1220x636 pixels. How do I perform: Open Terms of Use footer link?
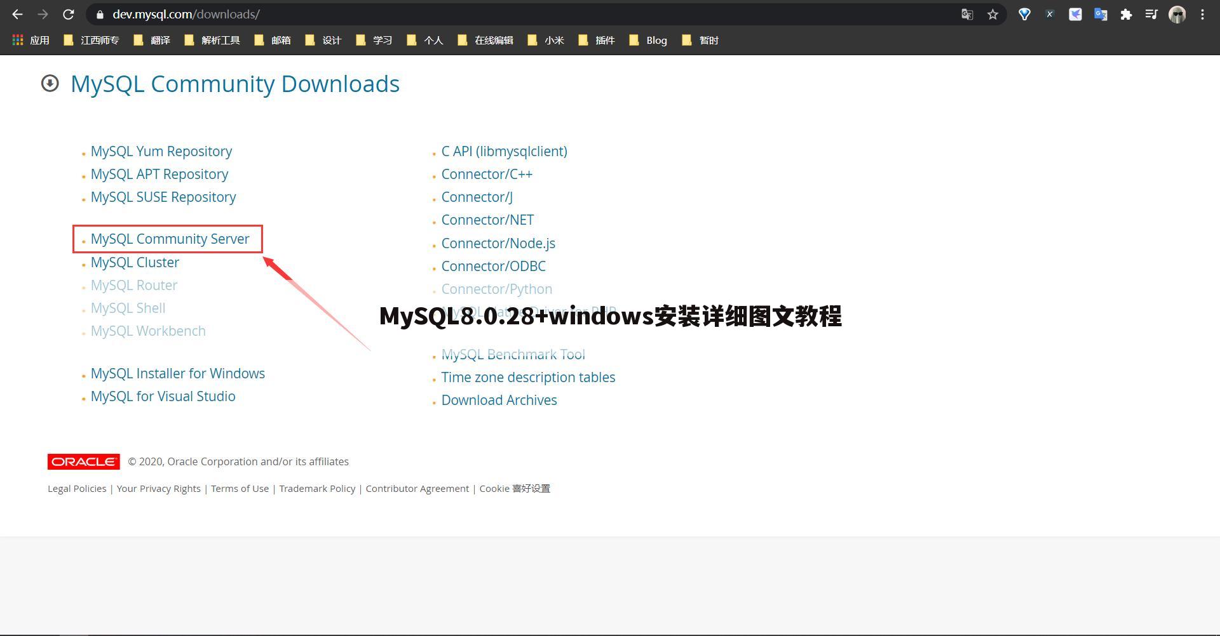240,488
